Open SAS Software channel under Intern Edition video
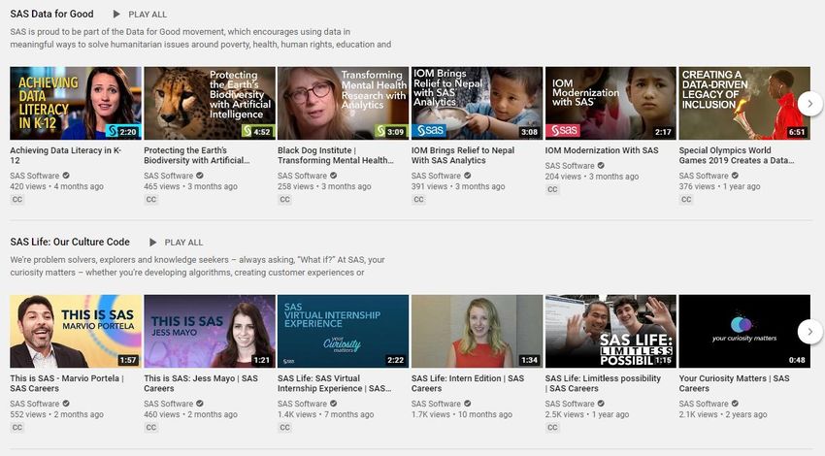 point(436,404)
